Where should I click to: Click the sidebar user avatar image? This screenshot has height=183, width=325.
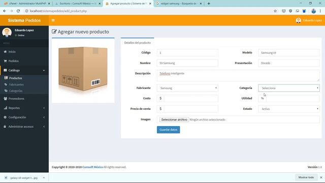click(7, 33)
